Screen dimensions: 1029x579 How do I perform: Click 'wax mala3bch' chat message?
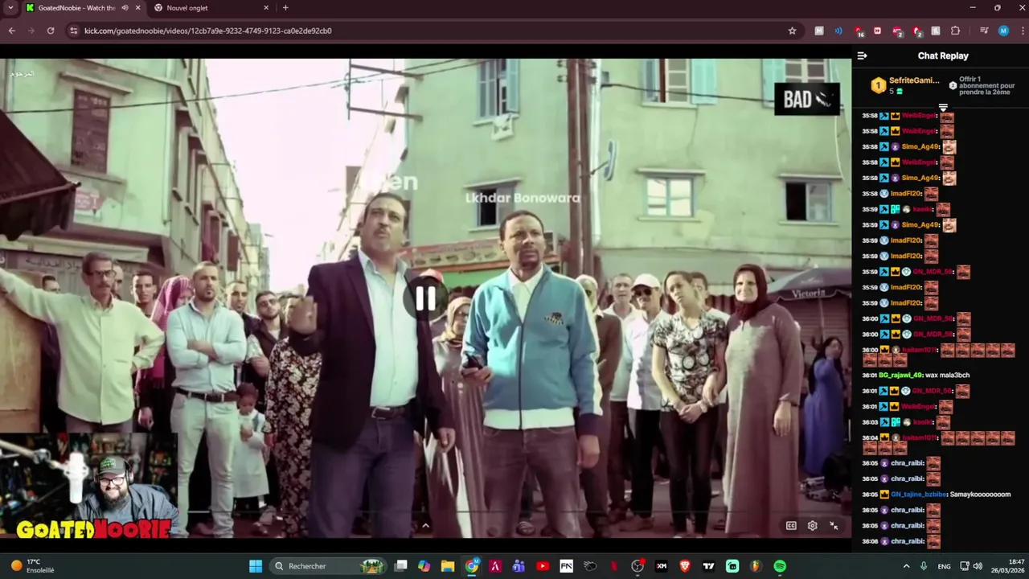948,376
